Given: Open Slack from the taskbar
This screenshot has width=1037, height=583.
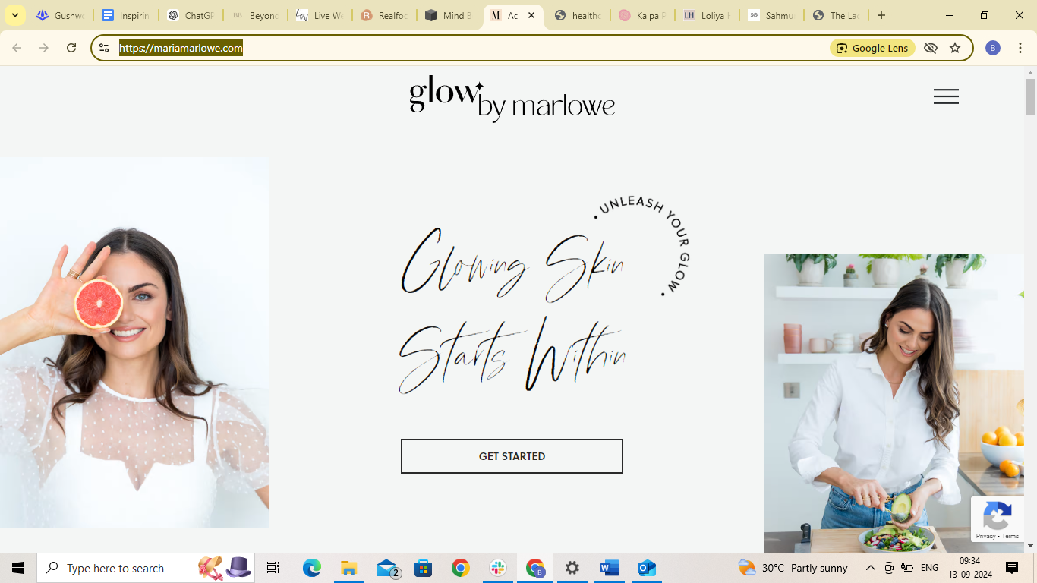Looking at the screenshot, I should pyautogui.click(x=498, y=568).
